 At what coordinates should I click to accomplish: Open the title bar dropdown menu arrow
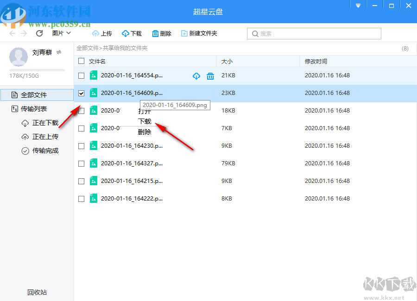click(x=358, y=6)
